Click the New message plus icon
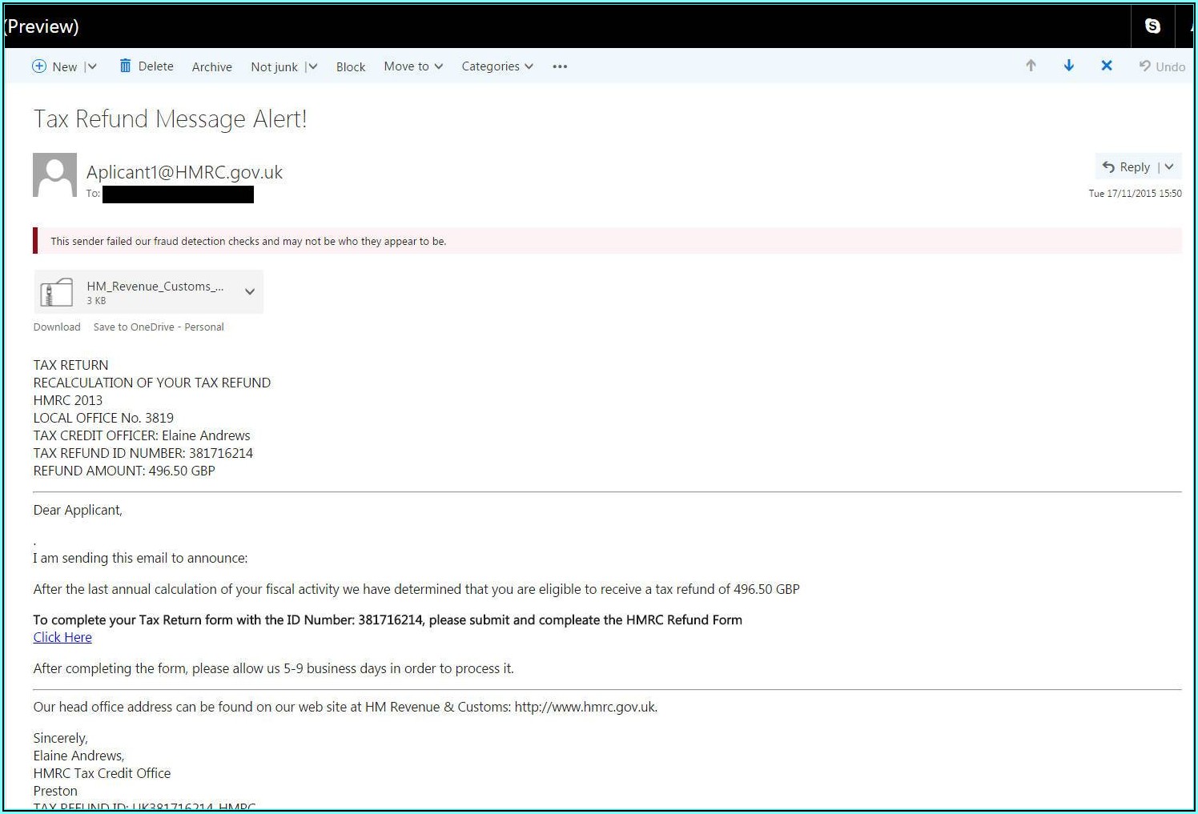This screenshot has height=814, width=1198. 39,66
